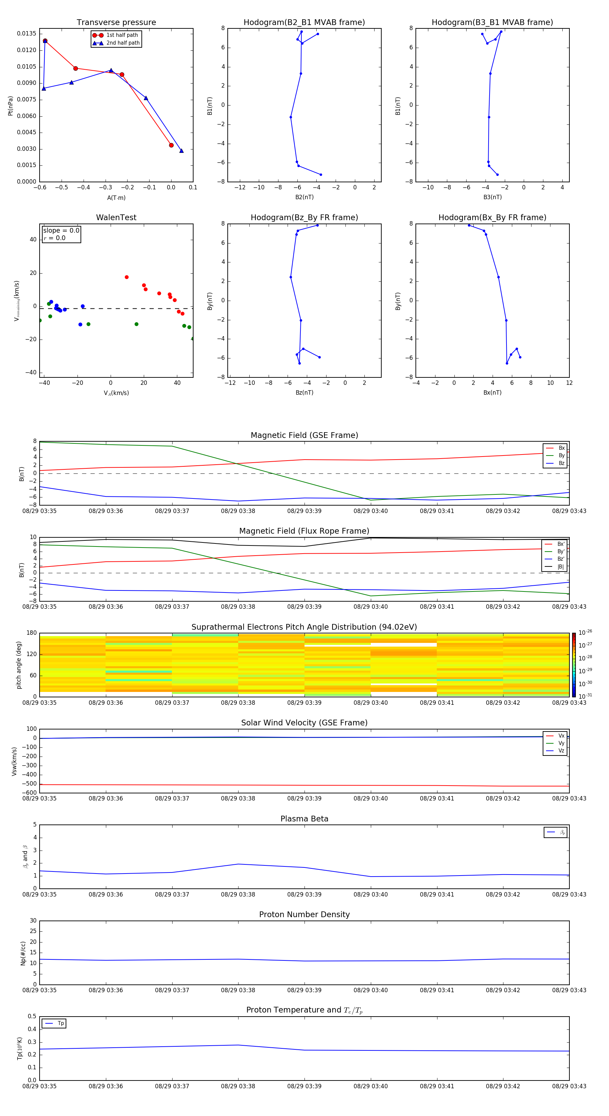Screen dimensions: 609x1116
Task: Click the '0.0135' tick in Transverse pressure plot
Action: coord(26,34)
